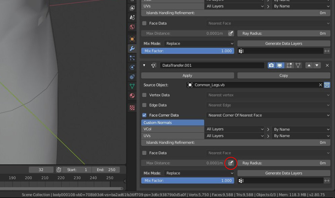Open UVs By Name dropdown in upper modifier

pyautogui.click(x=301, y=6)
